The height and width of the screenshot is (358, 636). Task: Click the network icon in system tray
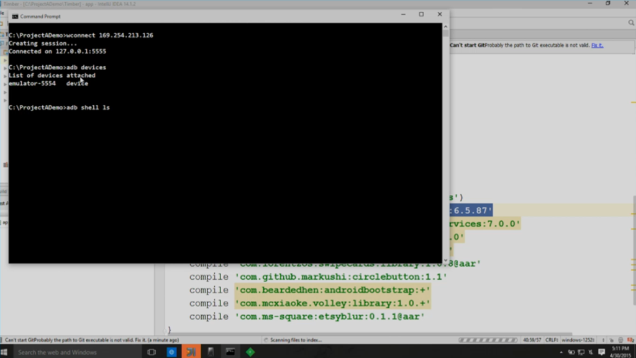click(581, 352)
